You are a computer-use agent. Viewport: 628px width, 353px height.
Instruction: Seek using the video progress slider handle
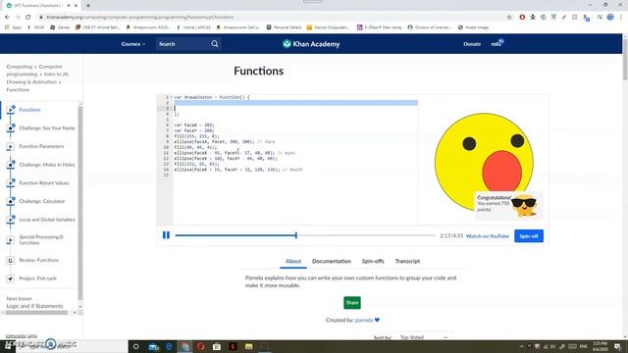(x=296, y=235)
